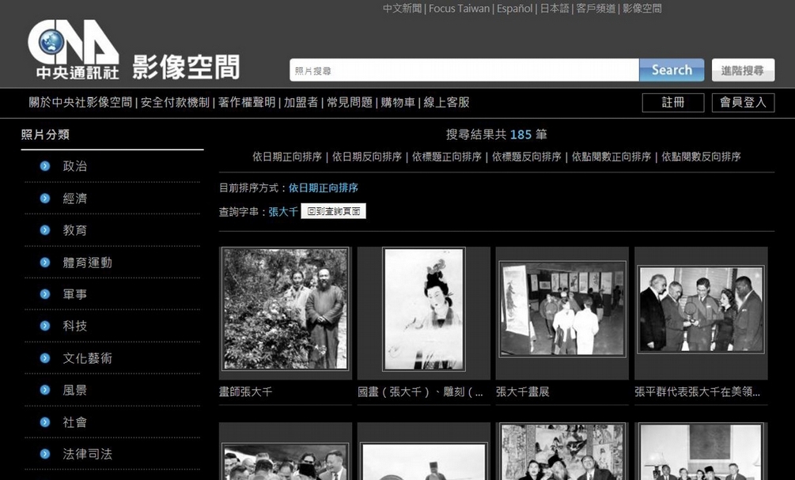This screenshot has height=480, width=795.
Task: Open the 張平群代表張大千 photo thumbnail
Action: coord(701,309)
